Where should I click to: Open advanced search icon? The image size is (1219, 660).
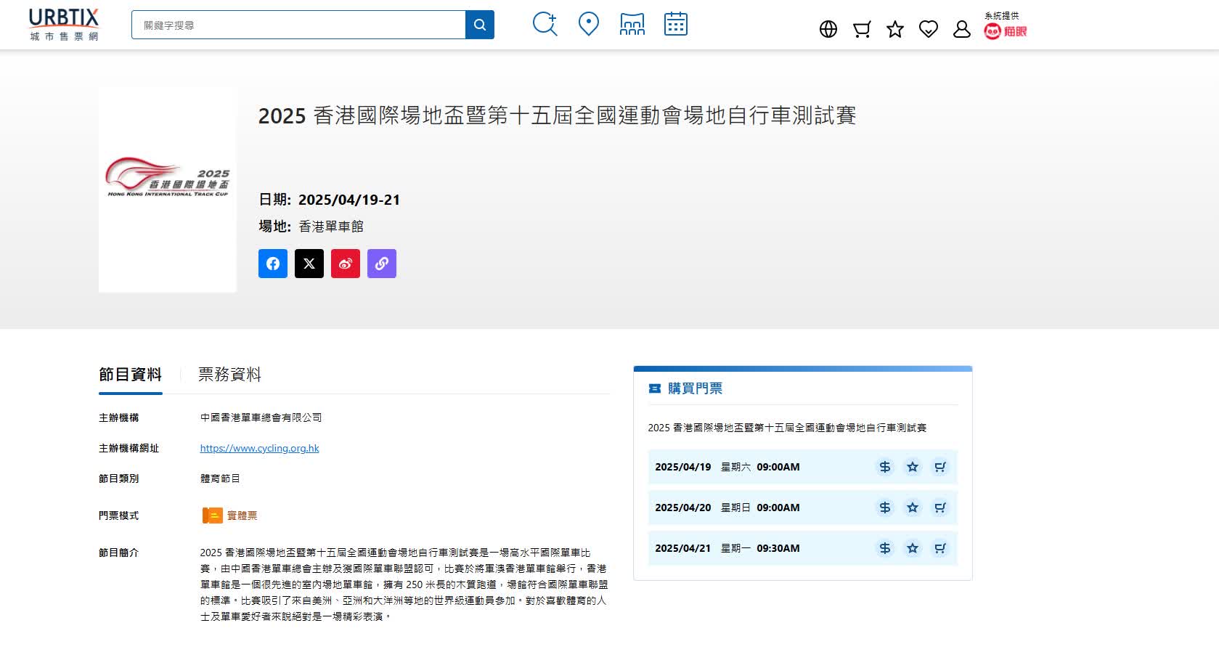[545, 24]
